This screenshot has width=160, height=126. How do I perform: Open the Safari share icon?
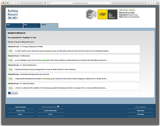pos(149,3)
